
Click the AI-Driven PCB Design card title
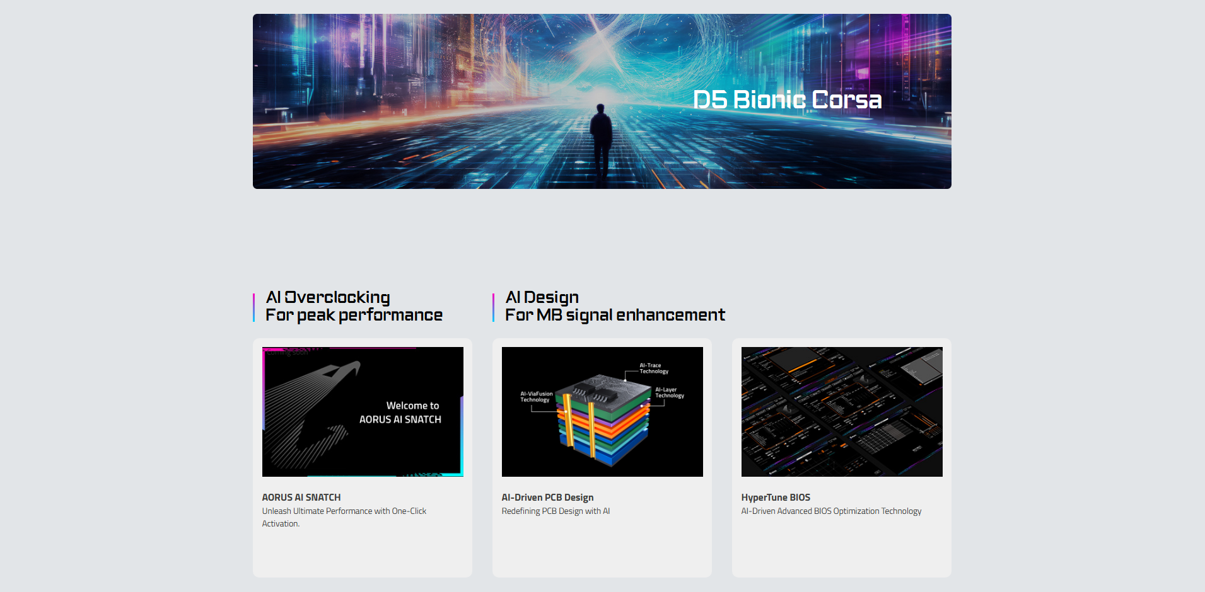click(547, 498)
